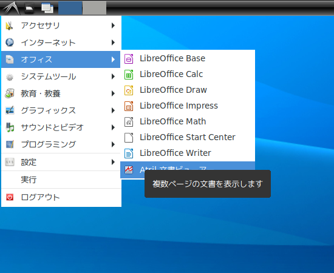Select the highlighted オフィス menu entry

click(61, 59)
